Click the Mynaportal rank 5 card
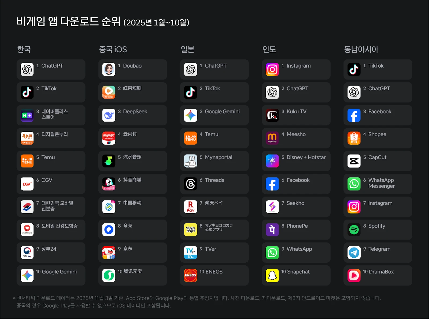The height and width of the screenshot is (319, 429). click(x=214, y=161)
